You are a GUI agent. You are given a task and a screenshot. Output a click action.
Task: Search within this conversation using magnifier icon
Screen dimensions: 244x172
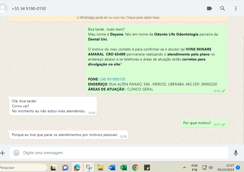pos(222,8)
